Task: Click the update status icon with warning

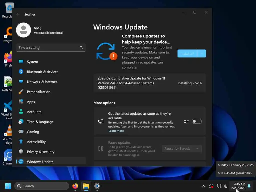Action: click(x=107, y=51)
